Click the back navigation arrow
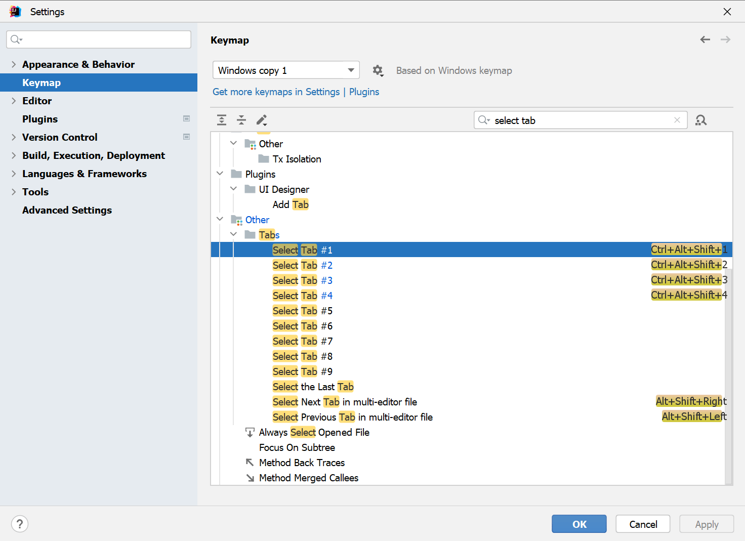The width and height of the screenshot is (745, 541). (x=705, y=39)
